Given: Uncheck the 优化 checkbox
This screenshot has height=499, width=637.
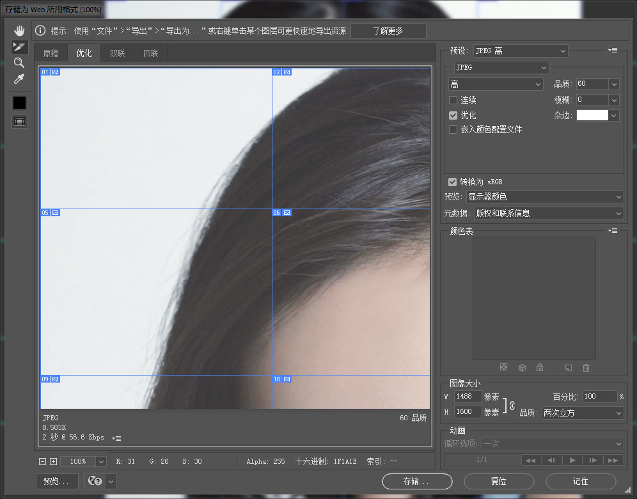Looking at the screenshot, I should pyautogui.click(x=453, y=115).
